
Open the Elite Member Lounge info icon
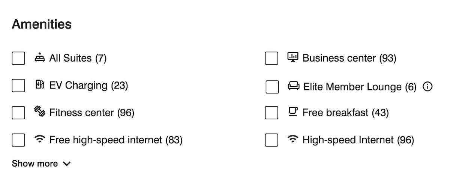[427, 87]
